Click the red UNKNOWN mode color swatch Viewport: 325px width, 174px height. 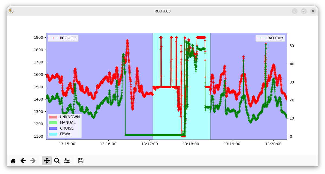(x=53, y=117)
